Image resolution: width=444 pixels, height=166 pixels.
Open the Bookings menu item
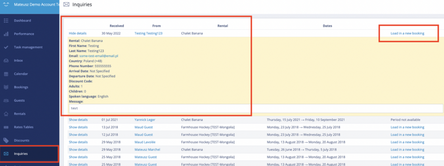[21, 87]
